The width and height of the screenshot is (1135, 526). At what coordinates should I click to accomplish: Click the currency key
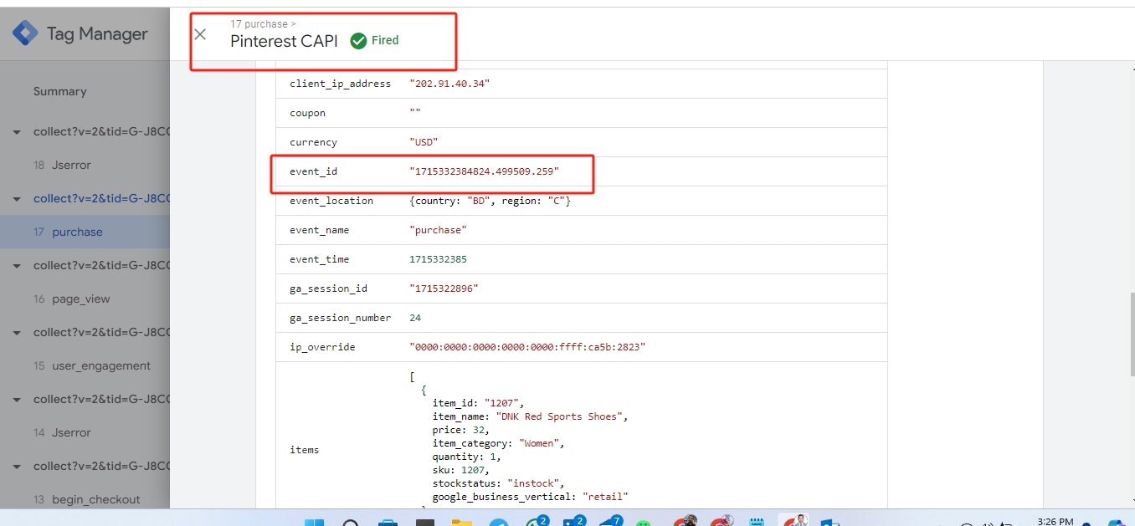point(313,142)
